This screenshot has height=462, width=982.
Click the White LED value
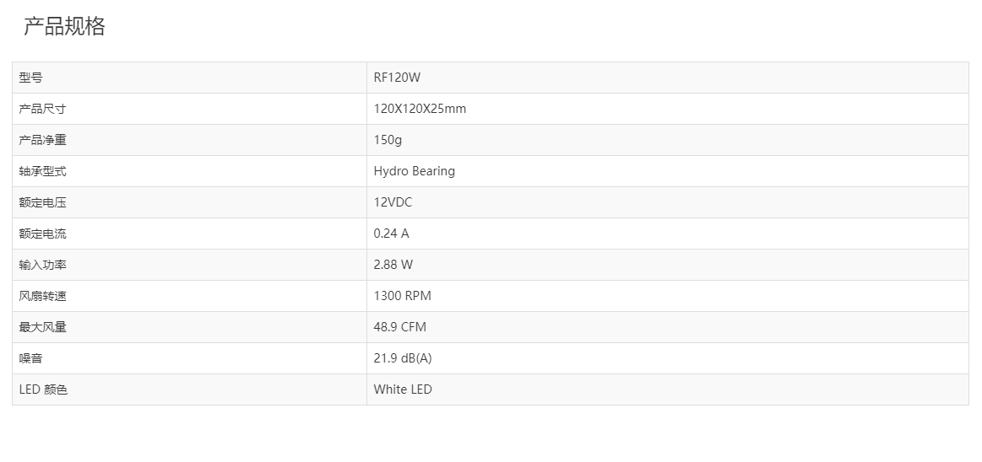point(403,389)
